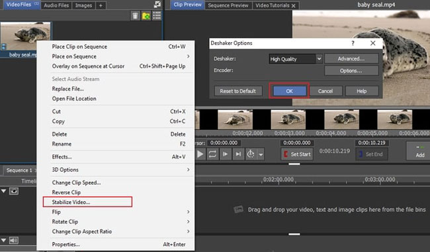Click the playback speed clock icon
Image resolution: width=430 pixels, height=252 pixels.
pyautogui.click(x=250, y=154)
